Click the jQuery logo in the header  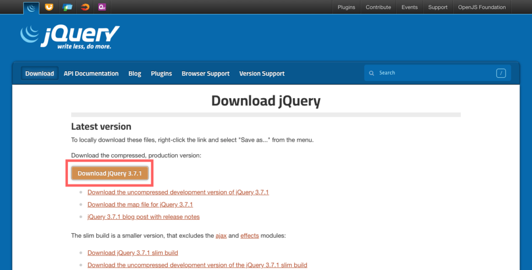point(70,36)
